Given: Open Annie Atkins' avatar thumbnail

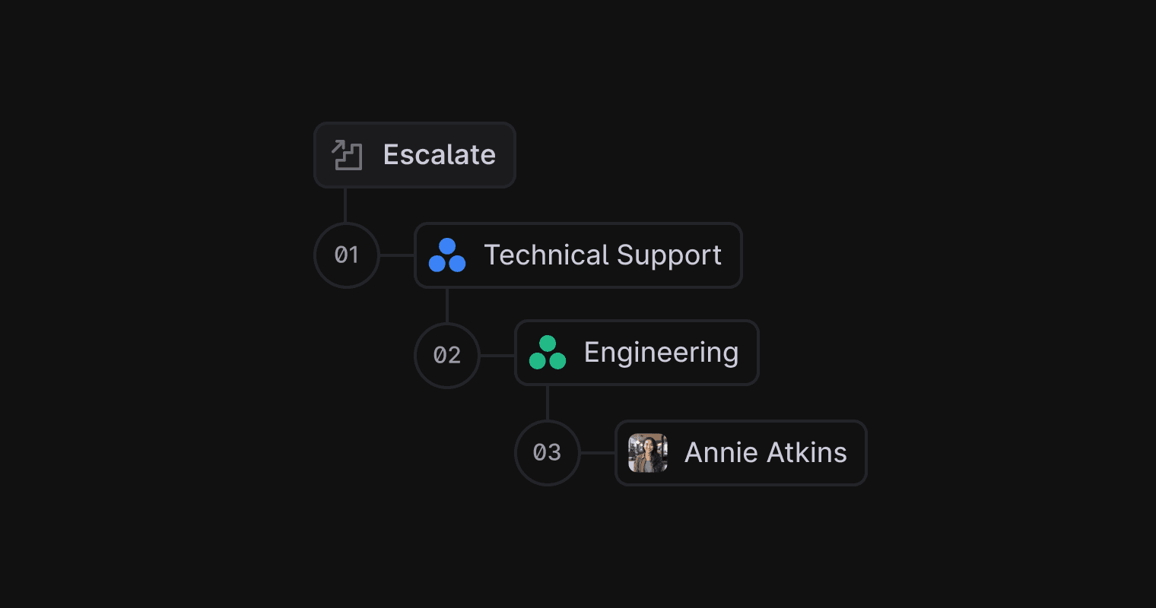Looking at the screenshot, I should 647,453.
